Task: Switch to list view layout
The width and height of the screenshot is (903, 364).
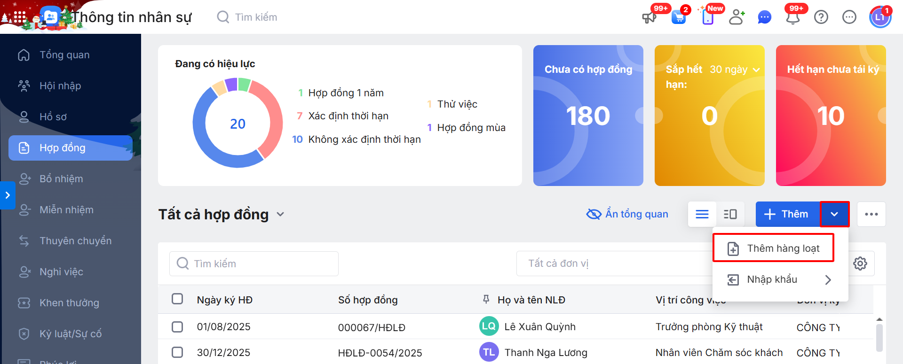Action: click(702, 214)
